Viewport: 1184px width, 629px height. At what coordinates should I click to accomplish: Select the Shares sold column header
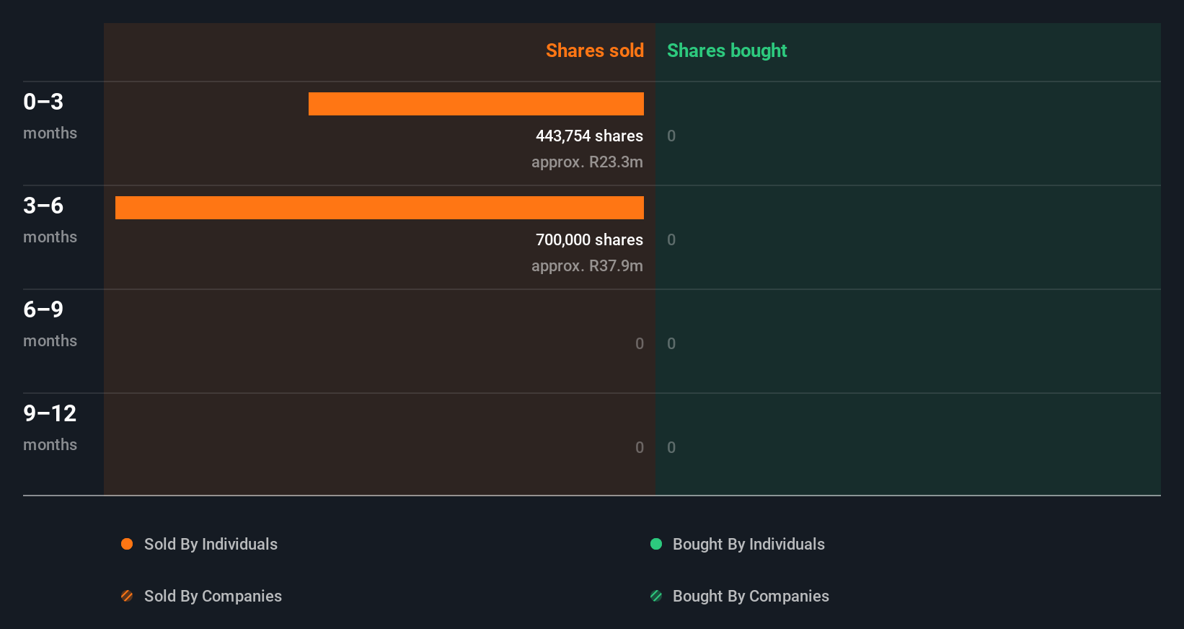[594, 50]
